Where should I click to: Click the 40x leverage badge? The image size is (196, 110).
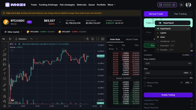click(29, 22)
